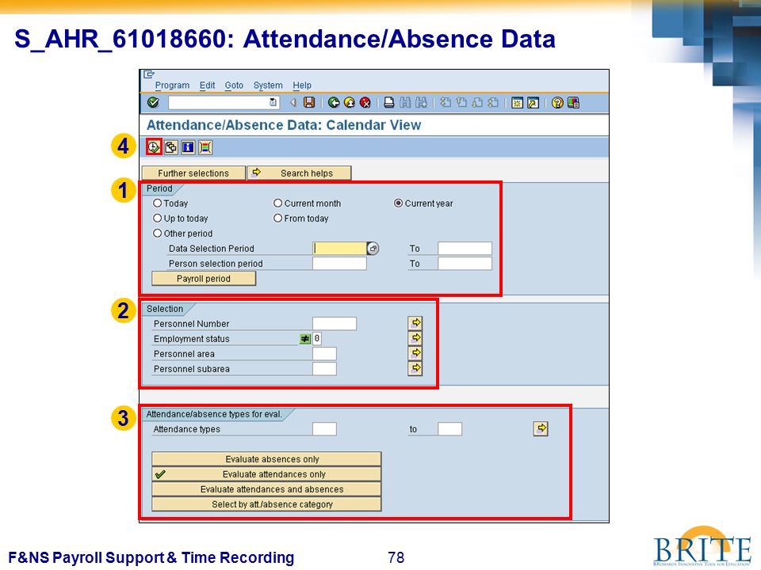Select the Today radio button

(157, 203)
